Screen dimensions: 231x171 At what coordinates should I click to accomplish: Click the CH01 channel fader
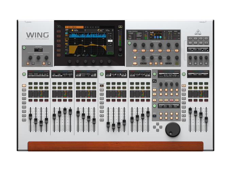coord(30,116)
